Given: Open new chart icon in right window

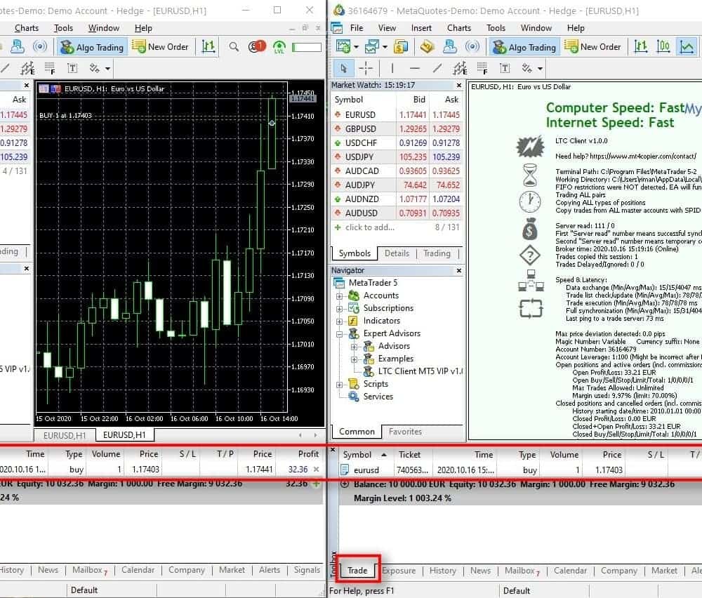Looking at the screenshot, I should tap(343, 46).
